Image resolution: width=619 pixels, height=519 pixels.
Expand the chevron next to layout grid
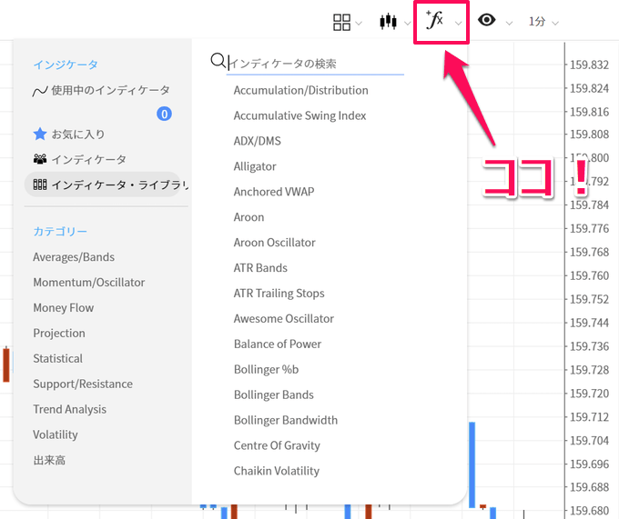[x=359, y=24]
